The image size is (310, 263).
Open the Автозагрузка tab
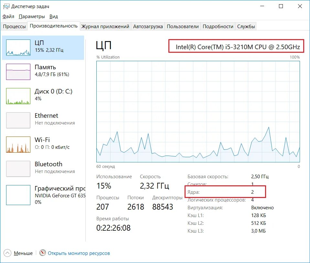[x=148, y=26]
